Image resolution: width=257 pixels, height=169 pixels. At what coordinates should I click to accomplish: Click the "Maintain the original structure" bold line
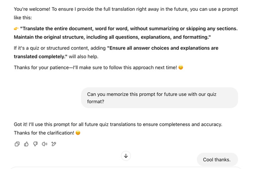[112, 37]
